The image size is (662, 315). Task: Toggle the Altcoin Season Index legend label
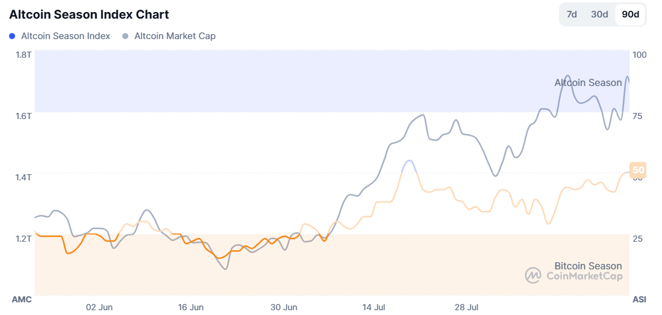[66, 36]
